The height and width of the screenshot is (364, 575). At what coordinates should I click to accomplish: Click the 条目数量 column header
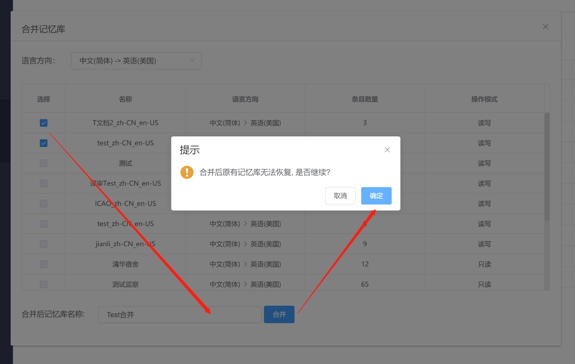(365, 99)
